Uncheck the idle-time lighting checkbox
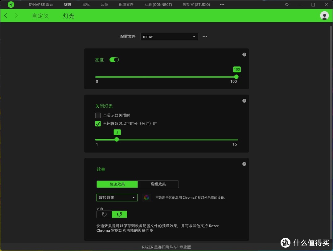Screen dimensions: 333x251 (98, 123)
